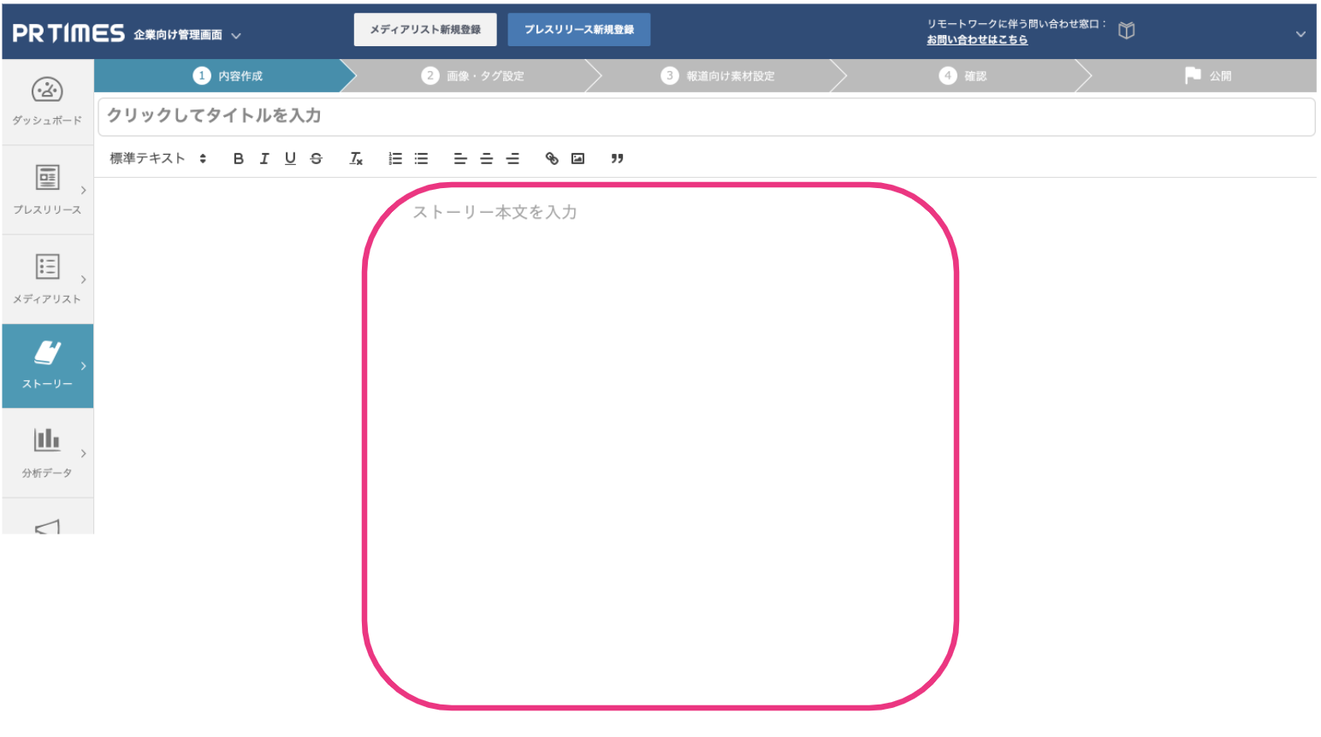Insert a hyperlink using the link icon
The image size is (1321, 737).
point(552,158)
